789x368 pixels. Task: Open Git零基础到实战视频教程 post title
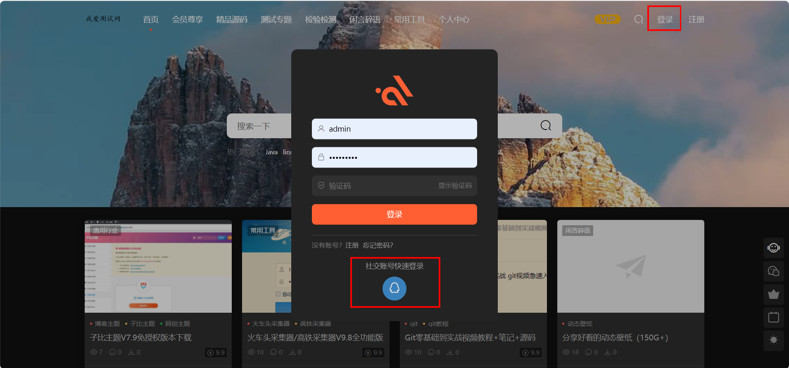tap(470, 337)
